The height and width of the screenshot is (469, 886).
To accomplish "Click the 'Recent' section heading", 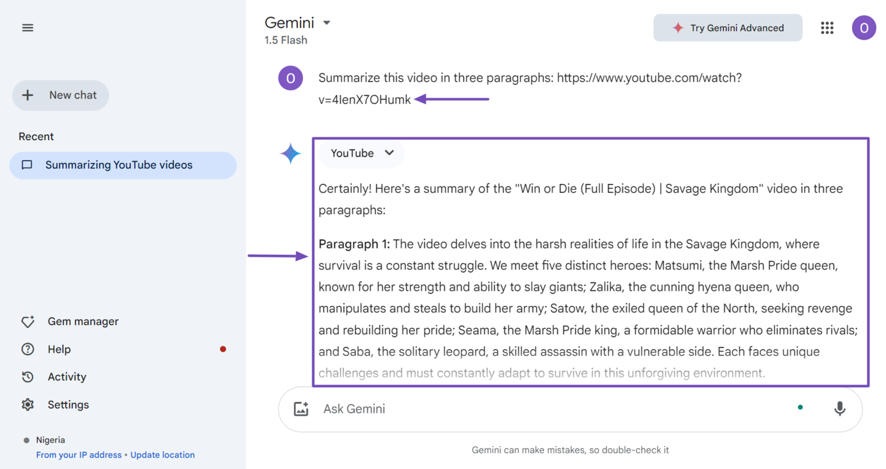I will point(36,137).
